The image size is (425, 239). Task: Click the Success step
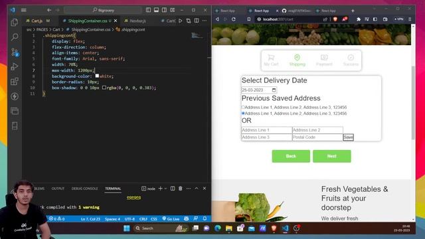tap(351, 60)
